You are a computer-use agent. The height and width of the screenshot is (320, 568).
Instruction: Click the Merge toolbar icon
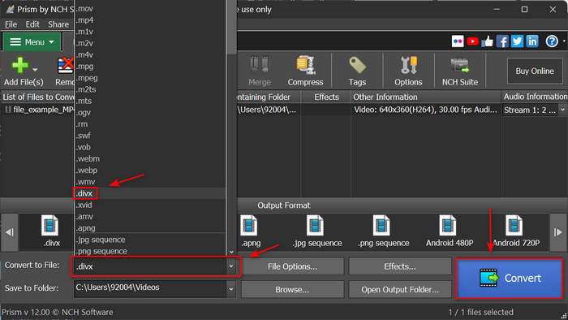tap(260, 65)
